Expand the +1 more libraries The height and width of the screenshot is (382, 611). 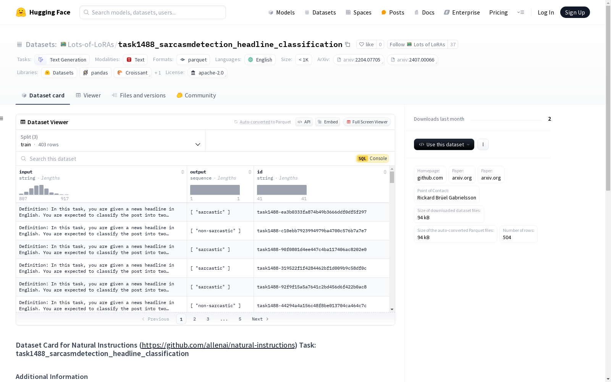pos(158,73)
